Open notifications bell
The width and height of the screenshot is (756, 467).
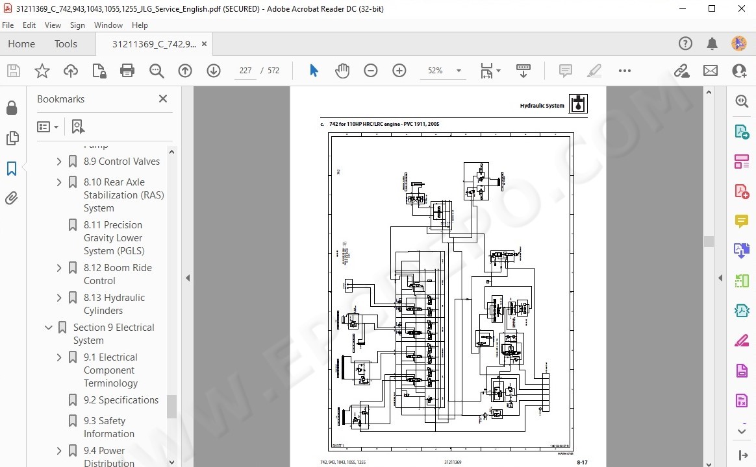click(x=712, y=44)
